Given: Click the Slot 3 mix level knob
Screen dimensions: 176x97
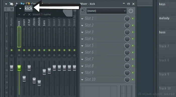Looking at the screenshot, I should click(127, 32).
